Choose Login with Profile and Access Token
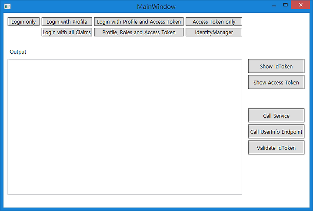The width and height of the screenshot is (313, 211). [x=139, y=22]
